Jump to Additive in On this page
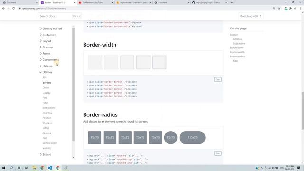This screenshot has width=304, height=171. pos(237,39)
